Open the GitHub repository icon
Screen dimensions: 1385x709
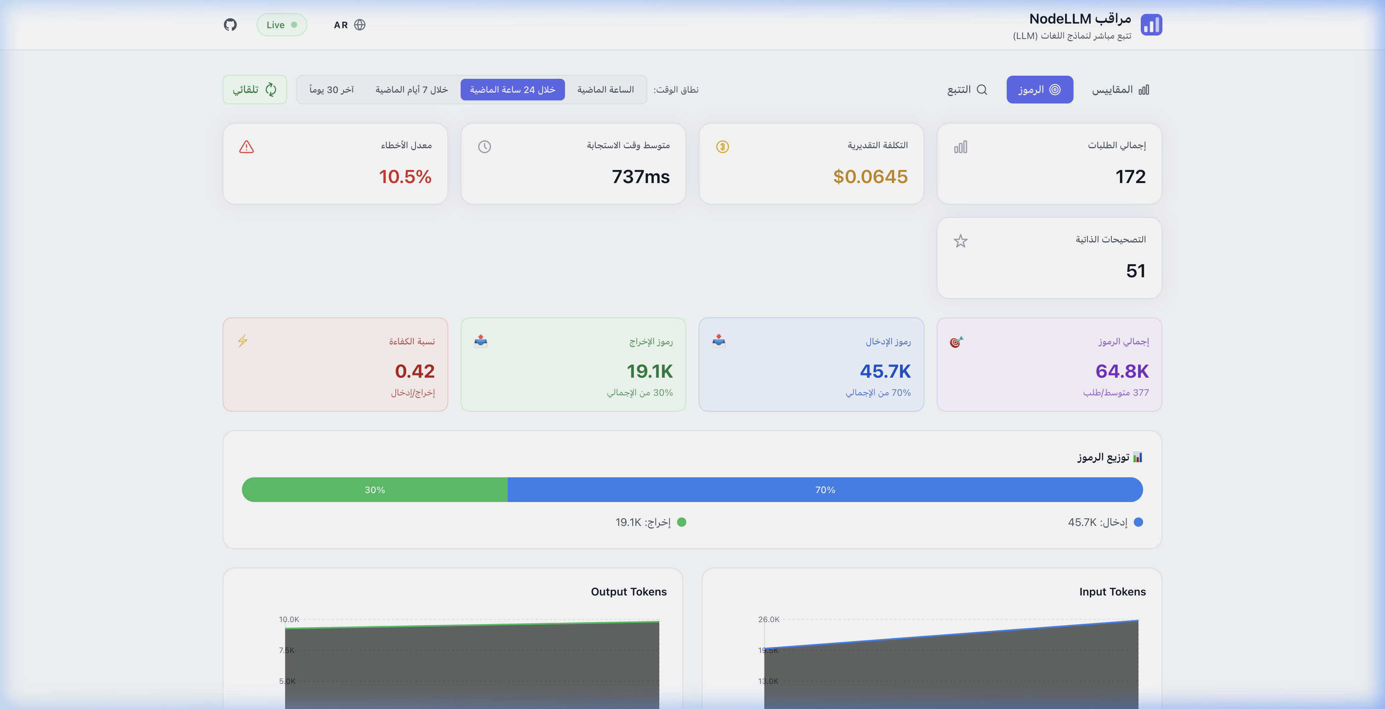pyautogui.click(x=230, y=25)
